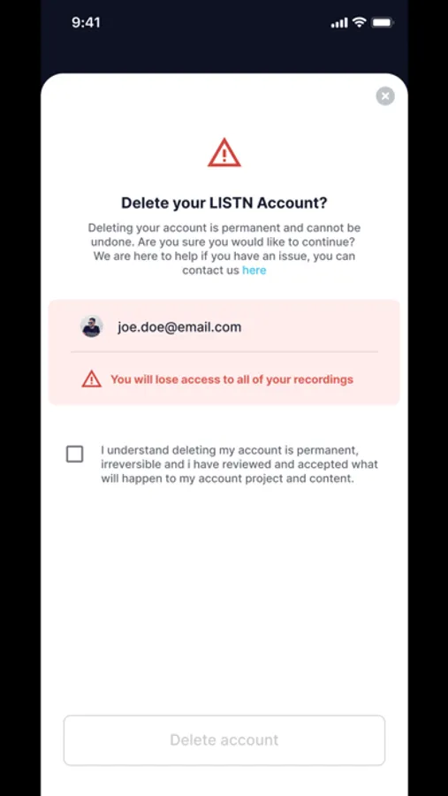Tap Joe Doe's profile avatar

click(x=92, y=326)
